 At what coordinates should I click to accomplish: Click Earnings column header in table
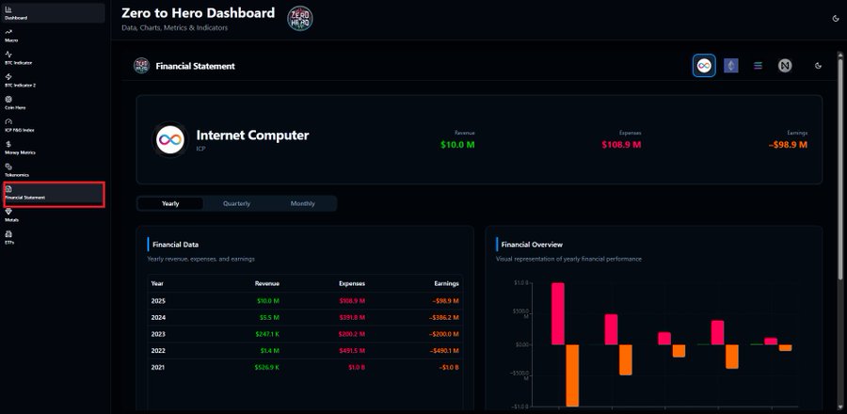click(446, 283)
